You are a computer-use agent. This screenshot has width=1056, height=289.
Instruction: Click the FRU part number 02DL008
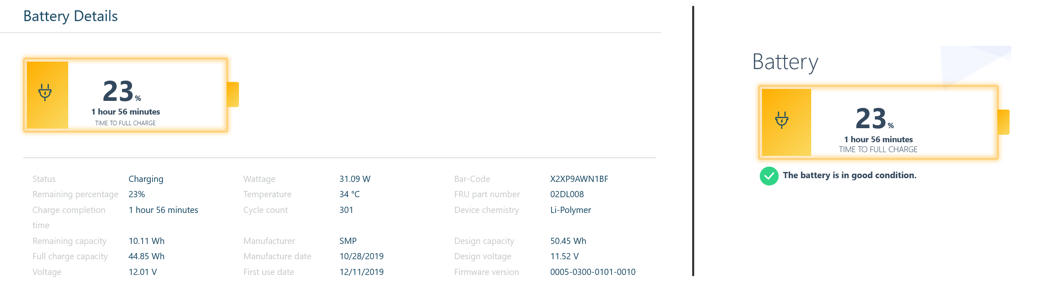[x=567, y=194]
